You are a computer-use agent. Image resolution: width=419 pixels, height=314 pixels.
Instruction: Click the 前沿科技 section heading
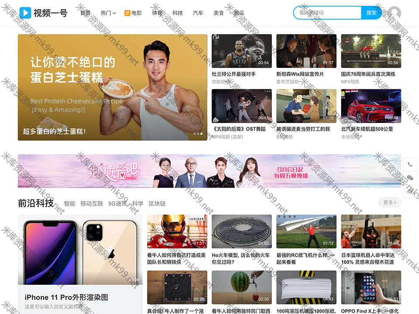tap(36, 203)
